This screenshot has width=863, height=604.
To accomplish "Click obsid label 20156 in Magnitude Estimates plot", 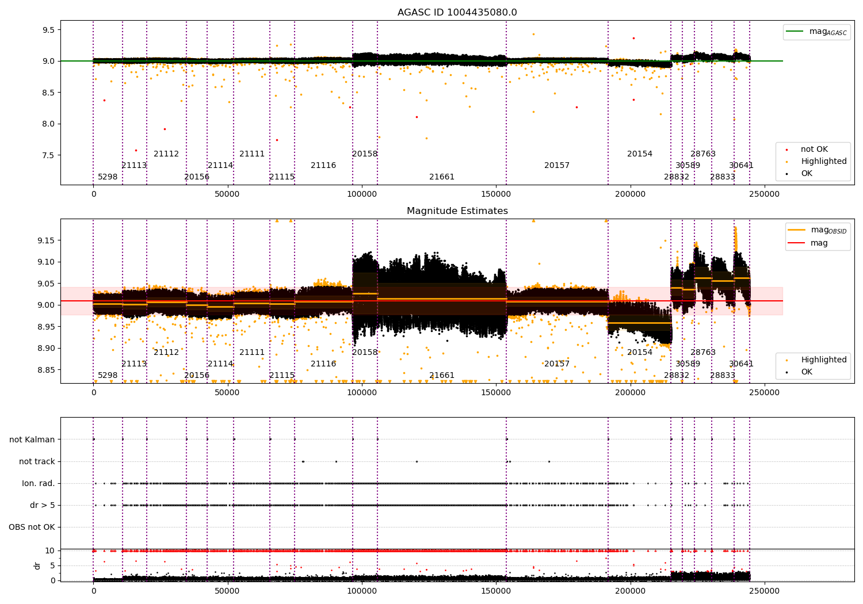I will click(197, 376).
